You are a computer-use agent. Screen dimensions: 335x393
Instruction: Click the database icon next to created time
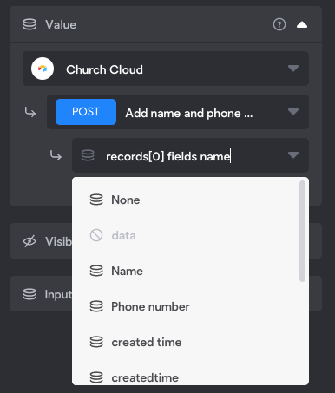[96, 342]
